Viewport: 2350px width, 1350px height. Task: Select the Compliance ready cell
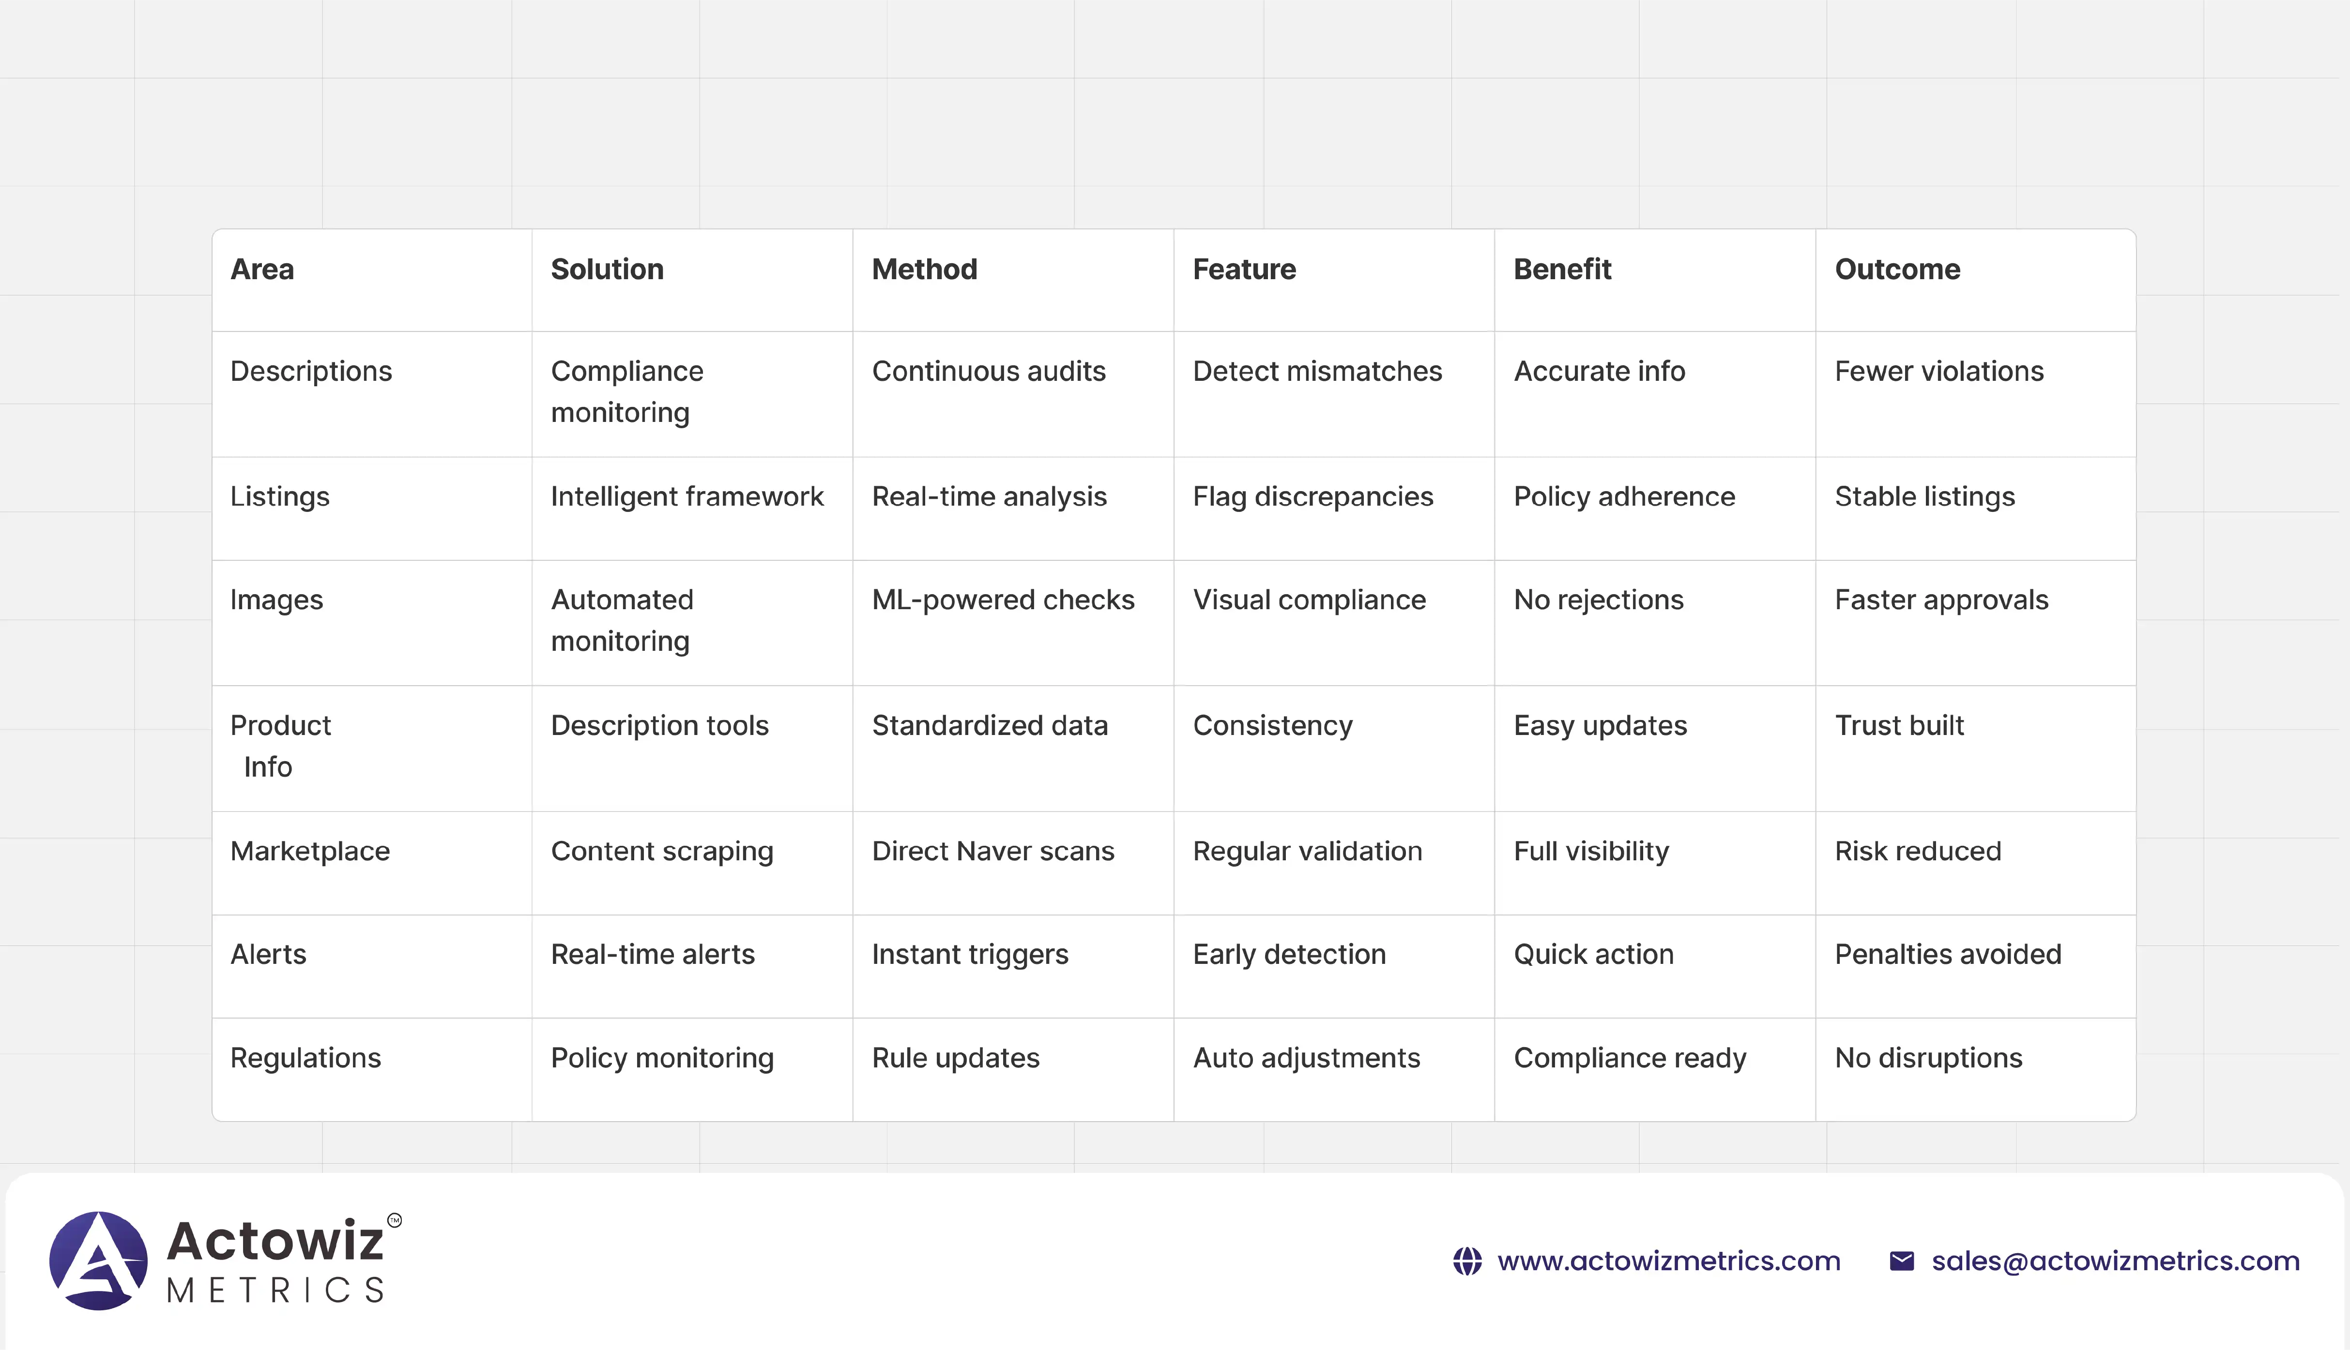tap(1629, 1058)
